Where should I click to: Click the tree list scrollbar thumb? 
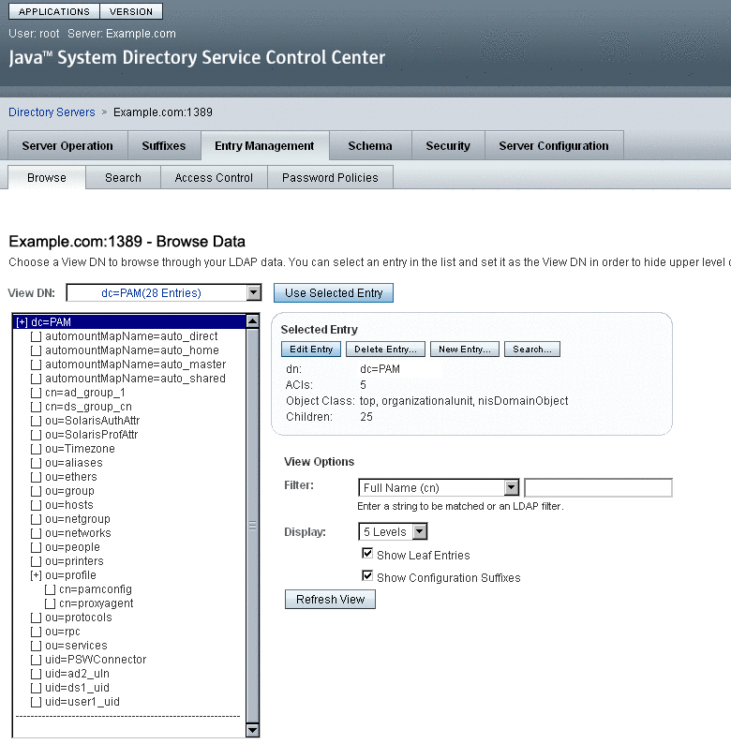pyautogui.click(x=252, y=526)
